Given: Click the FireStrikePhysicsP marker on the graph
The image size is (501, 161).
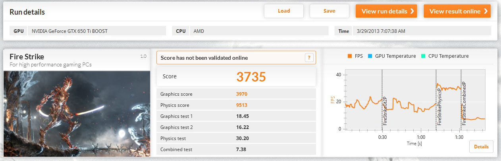Looking at the screenshot, I should [439, 107].
